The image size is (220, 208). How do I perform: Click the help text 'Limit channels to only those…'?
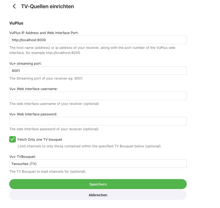tap(89, 146)
